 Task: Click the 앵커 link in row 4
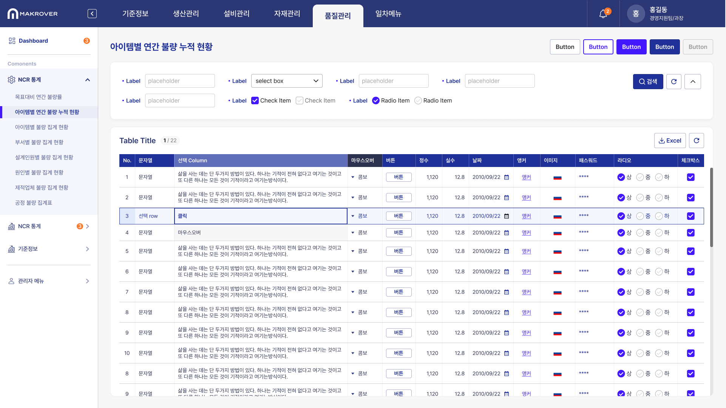[526, 233]
